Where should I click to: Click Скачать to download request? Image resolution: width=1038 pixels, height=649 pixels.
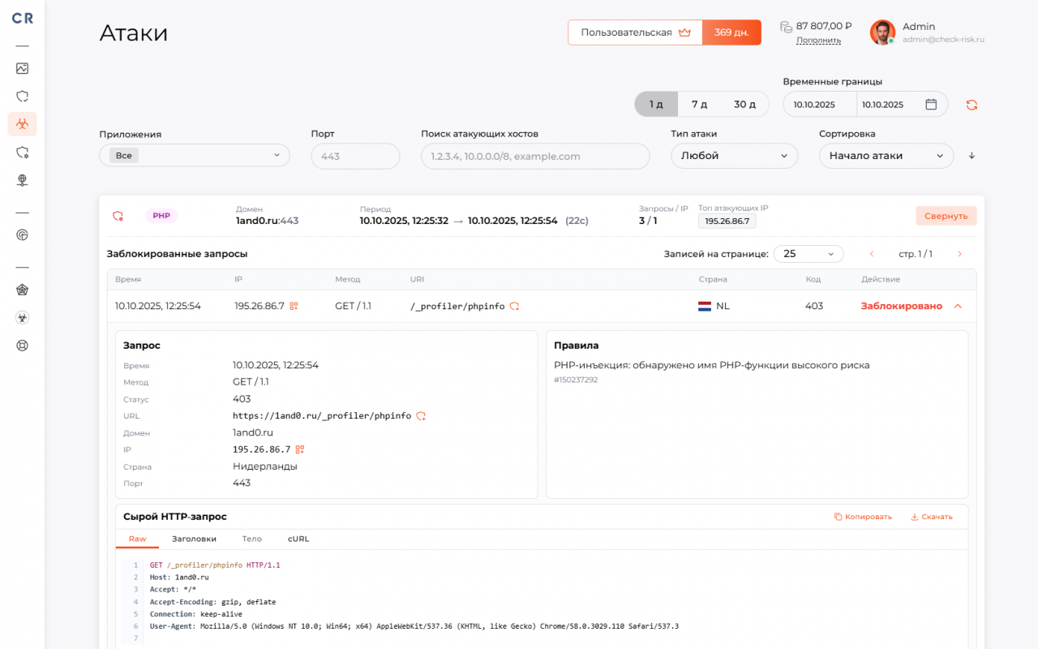(932, 517)
